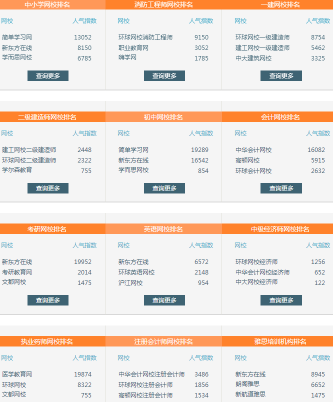Open 中华会计网校 in 会计网校排名
This screenshot has height=402, width=333.
pyautogui.click(x=253, y=150)
